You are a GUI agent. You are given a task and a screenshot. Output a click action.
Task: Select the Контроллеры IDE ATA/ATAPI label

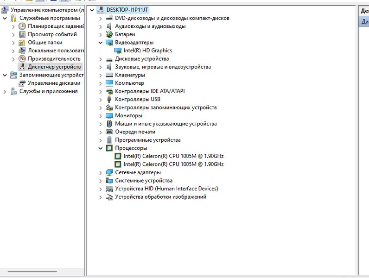point(150,91)
